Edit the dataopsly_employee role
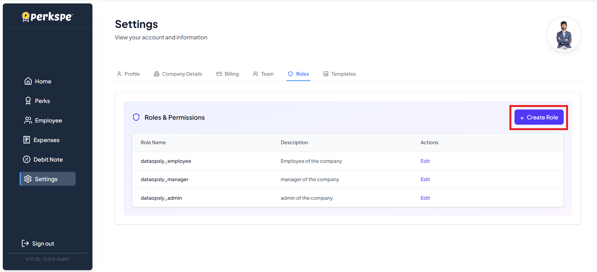The height and width of the screenshot is (272, 597). [425, 161]
